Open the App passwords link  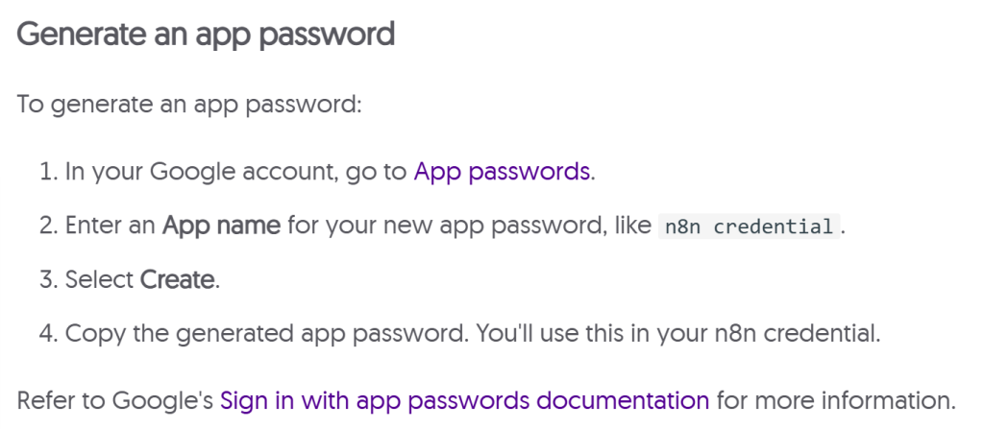[x=503, y=172]
